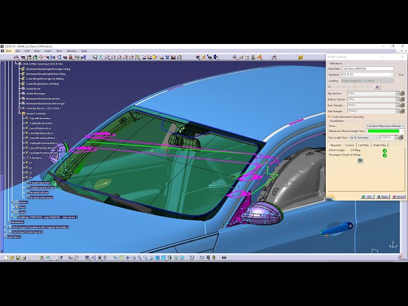
Task: Switch to the Current tab
Action: pos(349,145)
